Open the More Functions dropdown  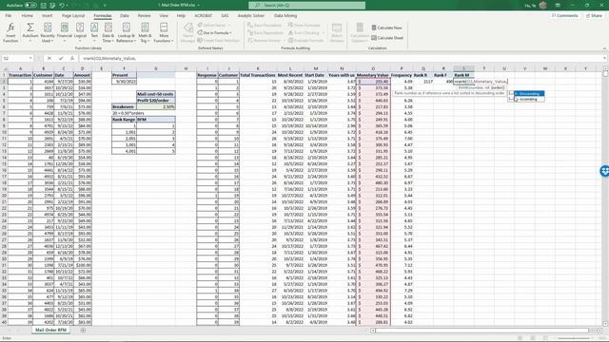(164, 32)
